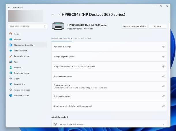The height and width of the screenshot is (131, 176).
Task: Click the back arrow next to Impostazioni
Action: (x=9, y=7)
